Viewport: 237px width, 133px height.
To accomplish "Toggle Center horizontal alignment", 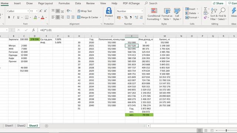I will pyautogui.click(x=58, y=17).
